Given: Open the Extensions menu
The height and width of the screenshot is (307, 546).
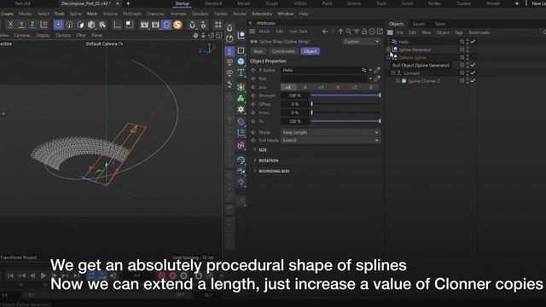Looking at the screenshot, I should tap(262, 14).
